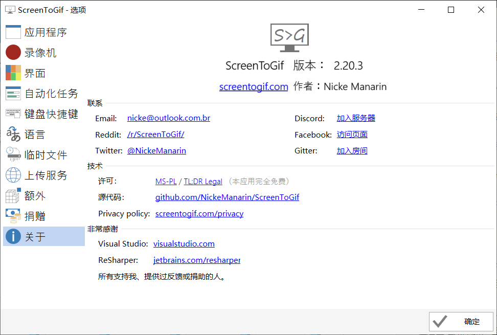
Task: Click the 联系 section heading
Action: click(x=95, y=103)
